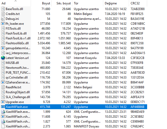The height and width of the screenshot is (129, 167).
Task: Select the SLA_Challenge.dll file name
Action: point(18,97)
